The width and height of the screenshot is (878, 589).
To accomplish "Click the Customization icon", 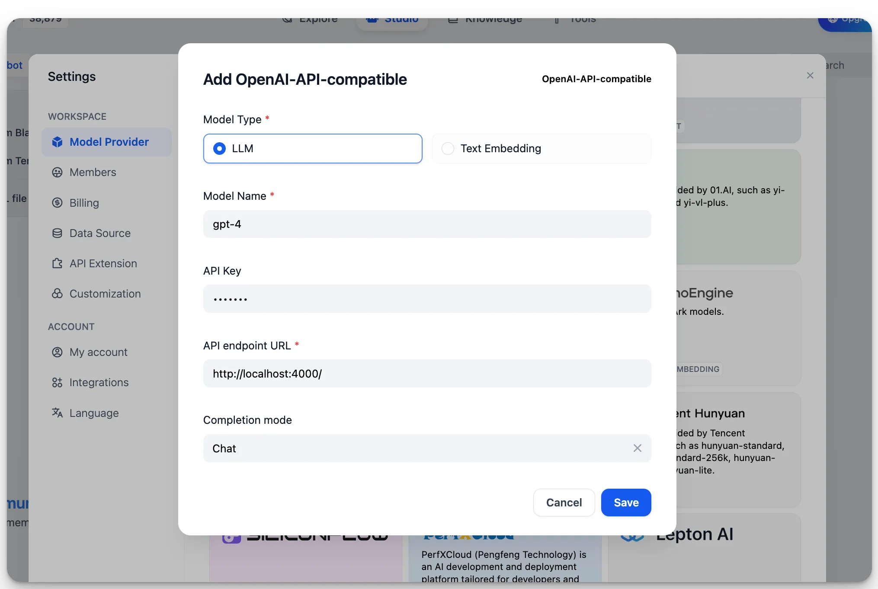I will pyautogui.click(x=57, y=294).
